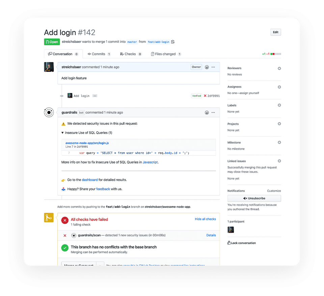Hide all checks list
The width and height of the screenshot is (324, 296).
(x=205, y=219)
